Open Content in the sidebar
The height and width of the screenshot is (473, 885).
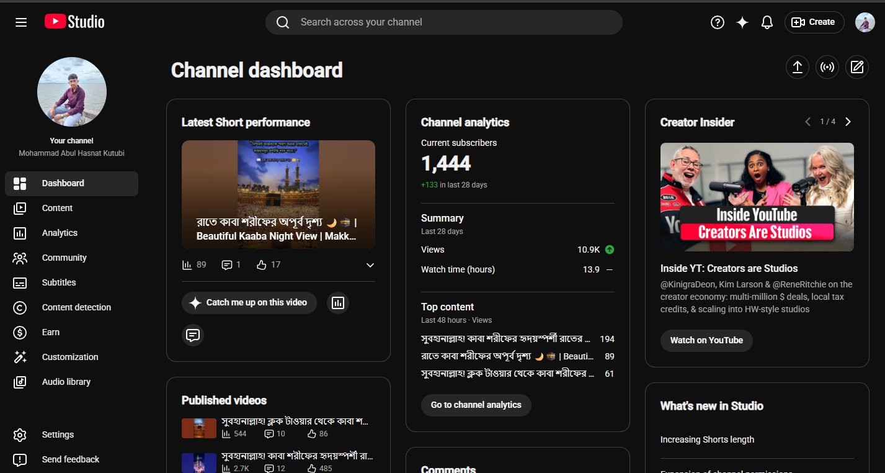[x=71, y=209]
